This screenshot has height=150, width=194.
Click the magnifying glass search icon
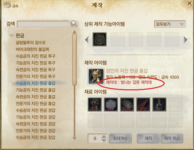coord(74,24)
